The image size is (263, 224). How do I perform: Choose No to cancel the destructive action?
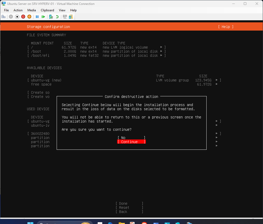(x=131, y=138)
